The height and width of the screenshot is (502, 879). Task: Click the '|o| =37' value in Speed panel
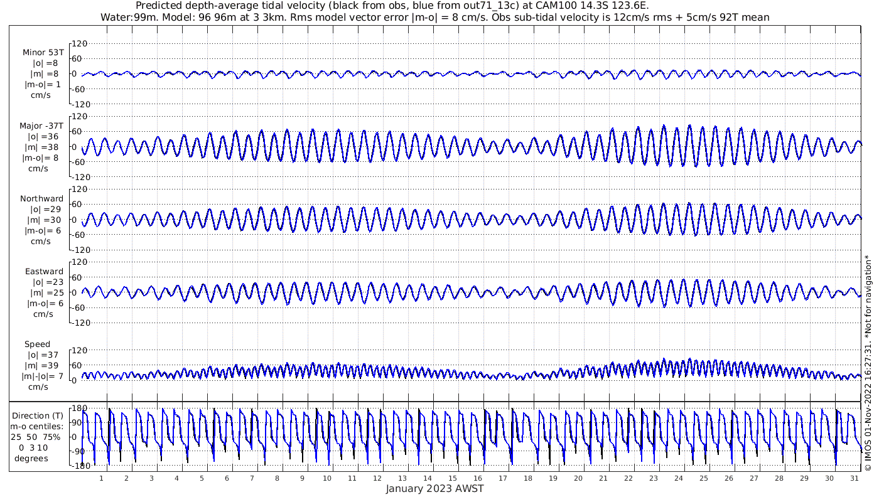click(43, 355)
